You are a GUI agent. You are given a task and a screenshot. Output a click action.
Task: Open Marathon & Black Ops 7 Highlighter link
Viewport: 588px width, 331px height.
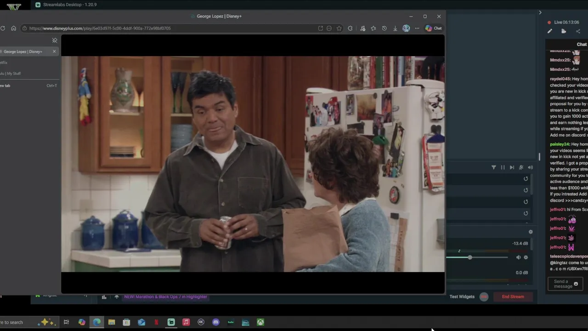click(x=165, y=297)
